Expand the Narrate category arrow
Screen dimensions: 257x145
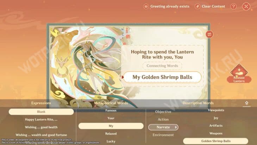pos(176,127)
